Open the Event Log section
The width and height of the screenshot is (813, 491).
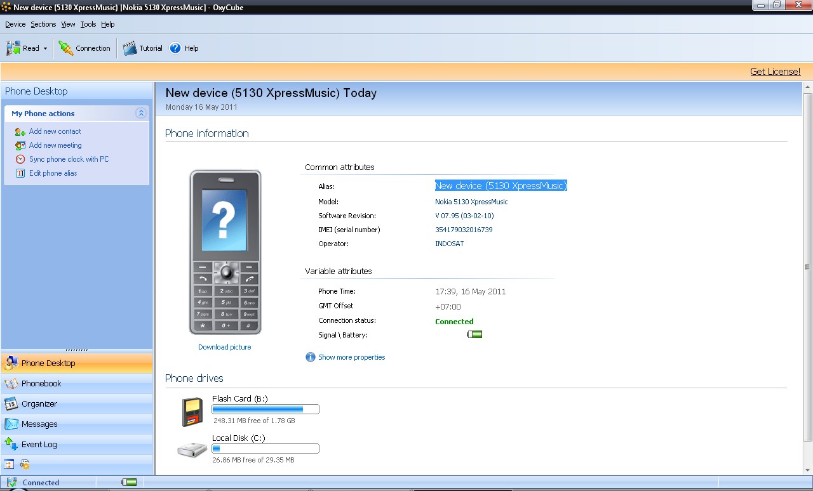pos(77,445)
